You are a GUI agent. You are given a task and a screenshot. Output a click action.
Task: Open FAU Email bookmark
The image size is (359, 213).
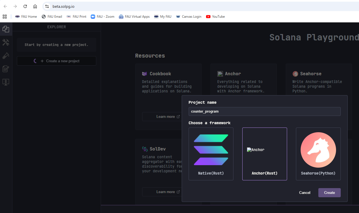(52, 17)
